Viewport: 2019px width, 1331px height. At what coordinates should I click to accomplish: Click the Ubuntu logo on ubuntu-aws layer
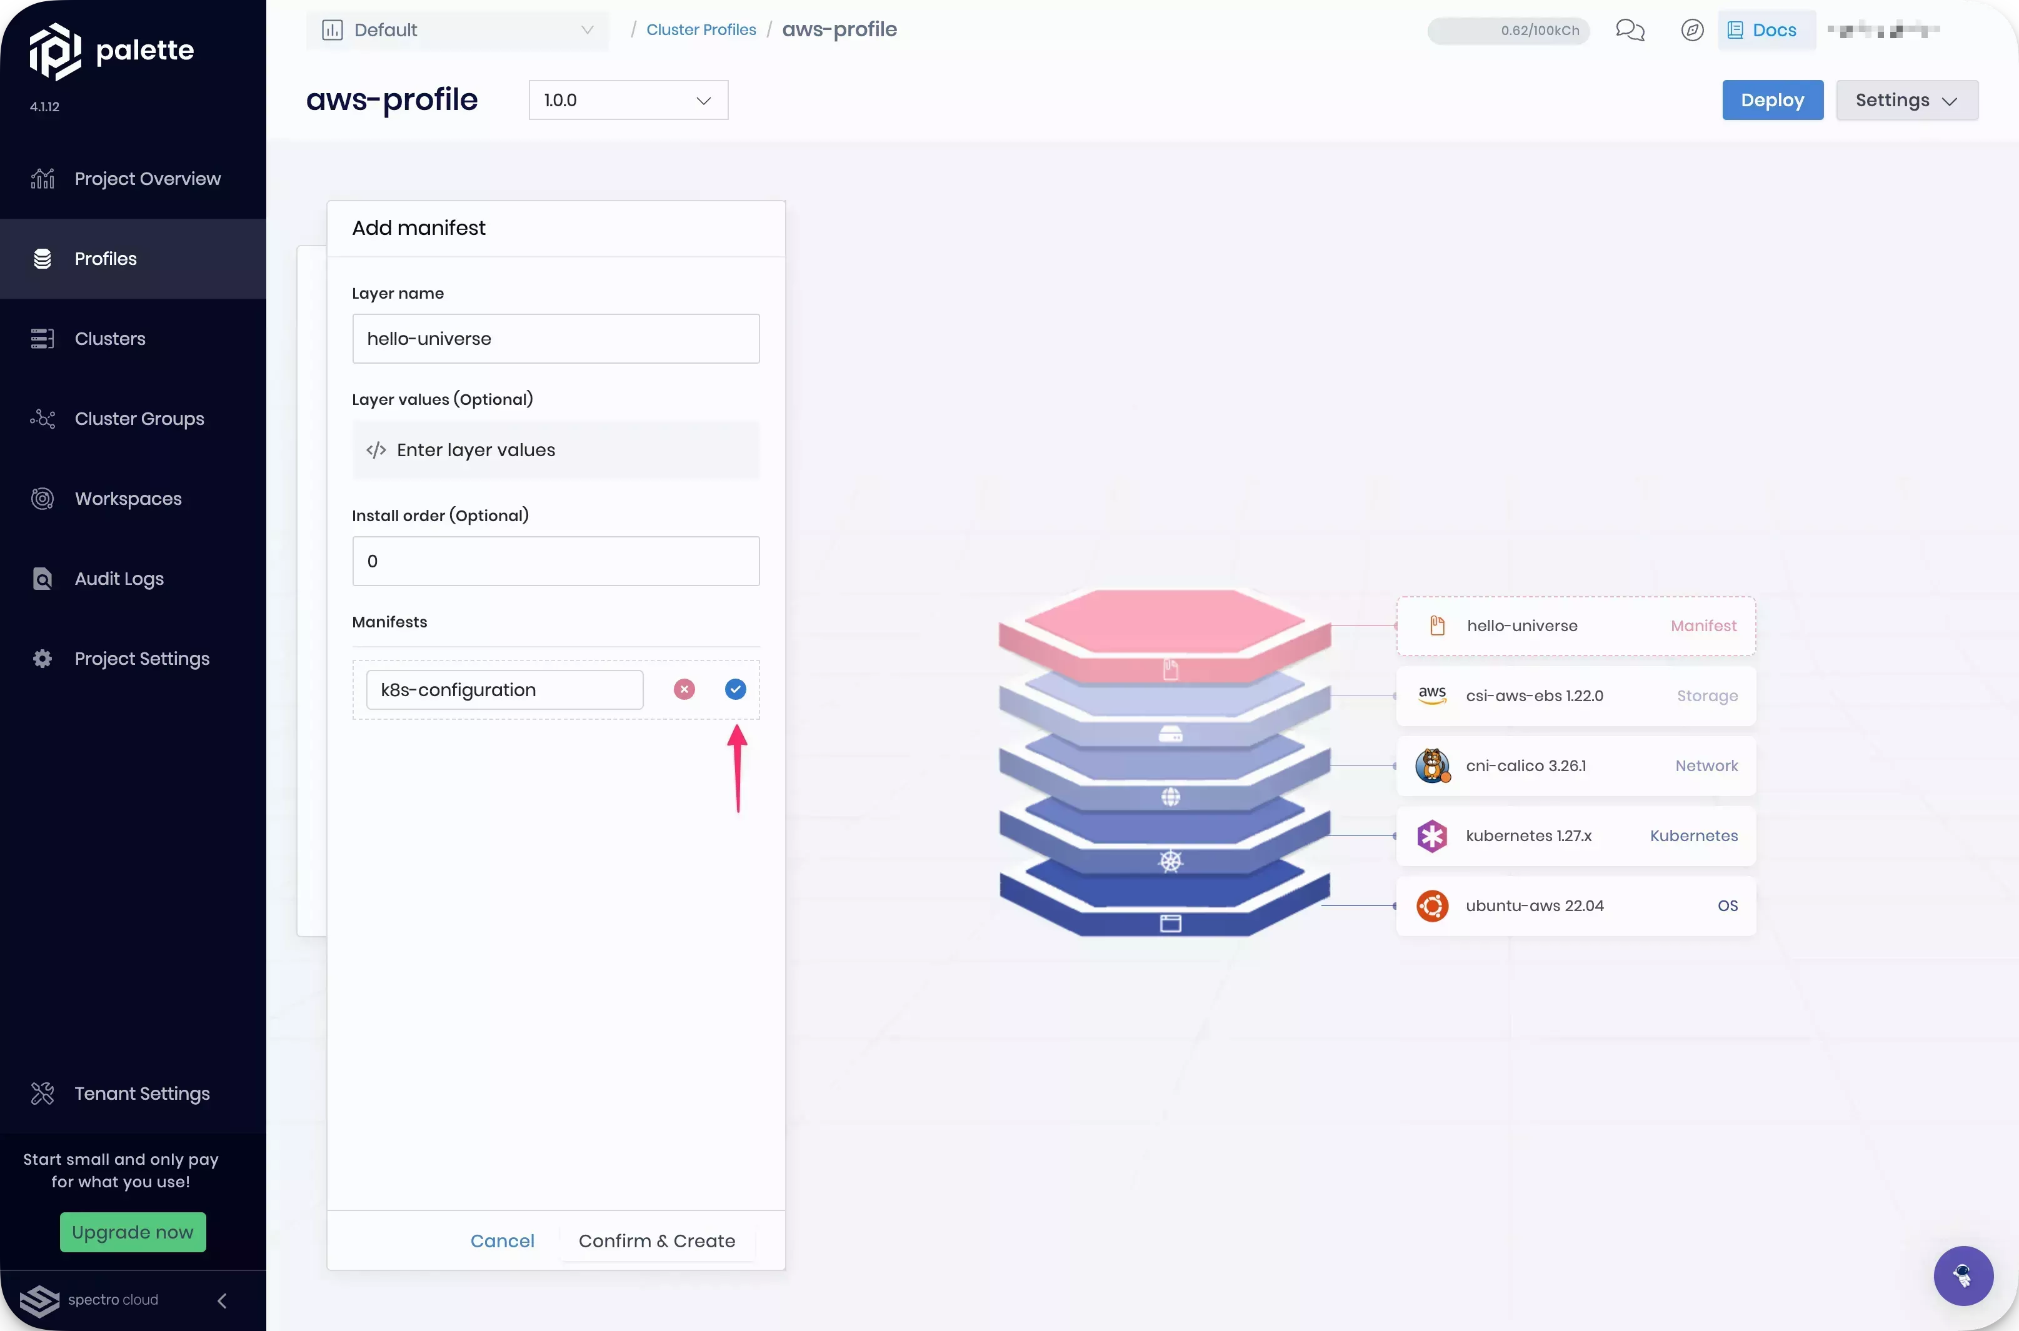pyautogui.click(x=1432, y=905)
